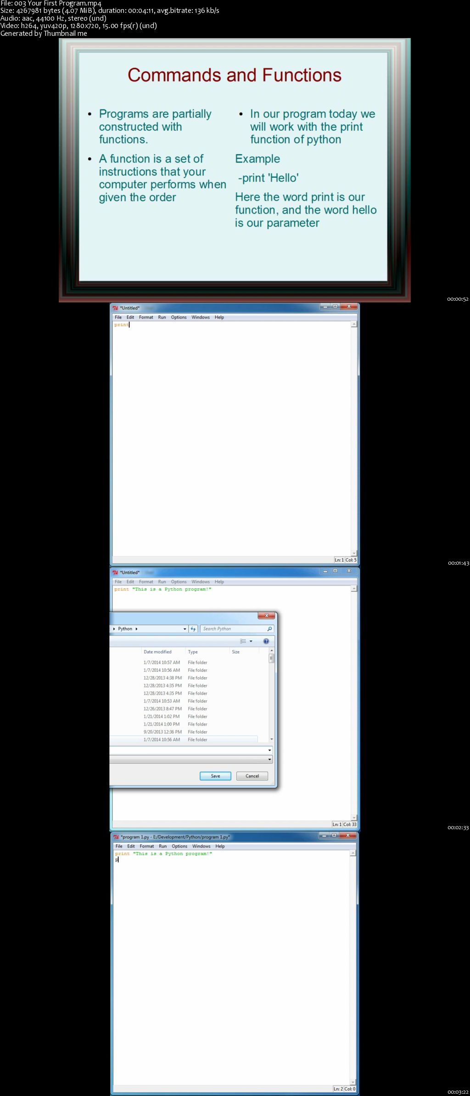Select the folder row dated 12/28/2013 4:38 PM
The height and width of the screenshot is (1096, 470).
pyautogui.click(x=184, y=678)
